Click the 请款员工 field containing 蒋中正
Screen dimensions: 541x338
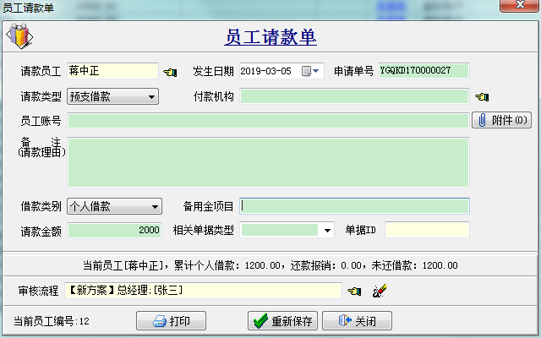(x=112, y=71)
